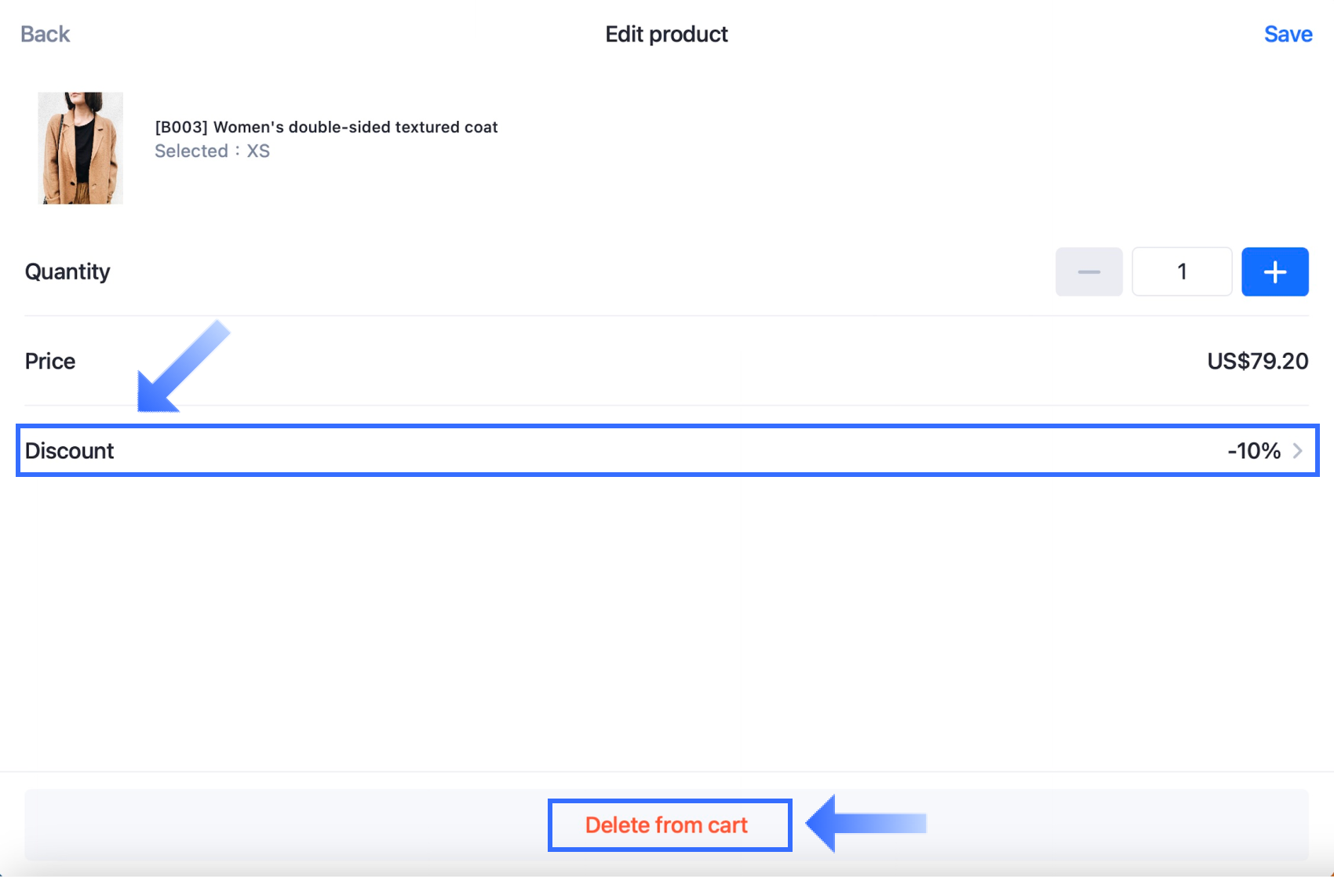Screen dimensions: 1334x877
Task: Click the Quantity label
Action: coord(67,271)
